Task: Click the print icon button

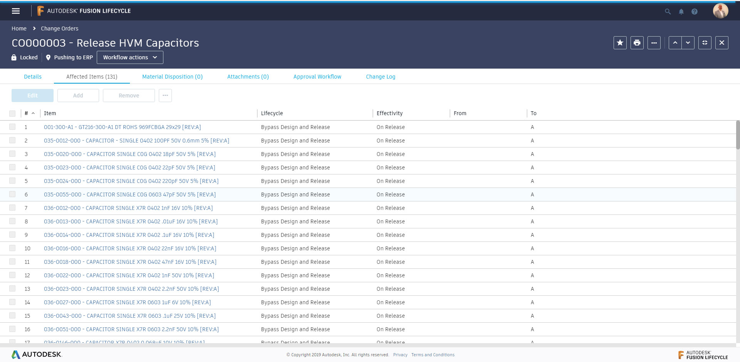Action: (637, 43)
